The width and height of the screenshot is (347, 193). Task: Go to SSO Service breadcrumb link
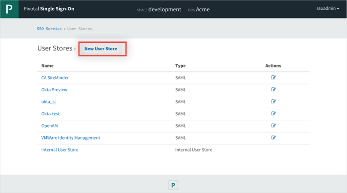(49, 29)
